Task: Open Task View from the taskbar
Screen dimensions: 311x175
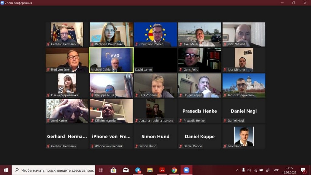Action: tap(101, 170)
